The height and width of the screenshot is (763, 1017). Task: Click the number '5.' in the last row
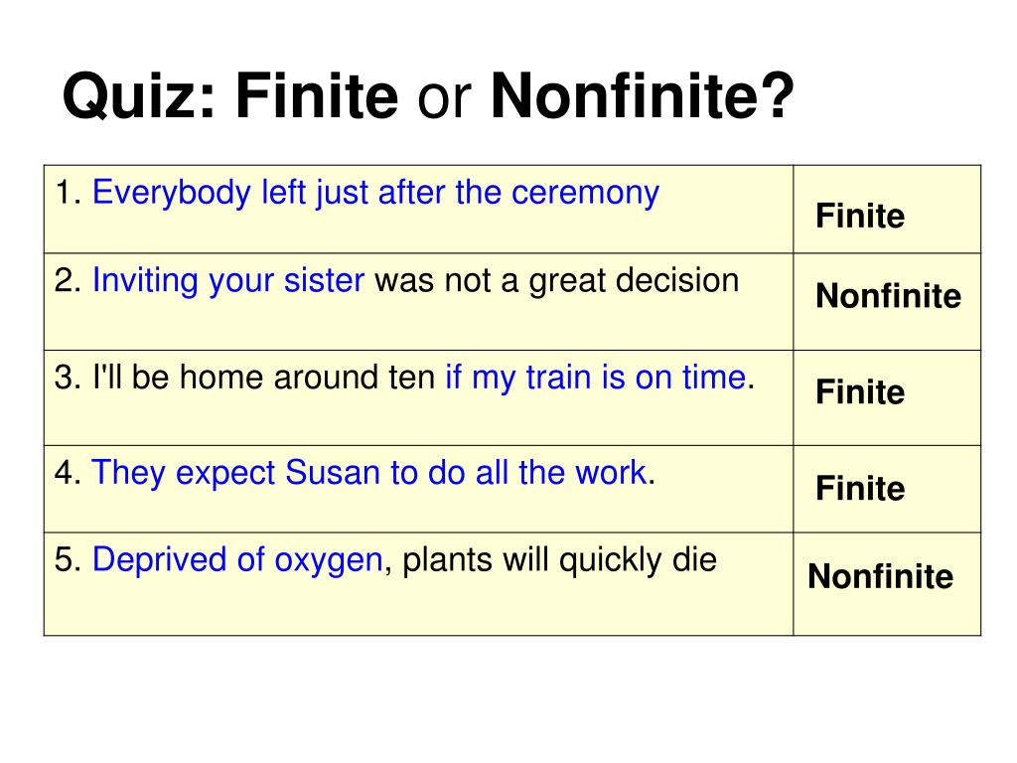click(x=69, y=560)
